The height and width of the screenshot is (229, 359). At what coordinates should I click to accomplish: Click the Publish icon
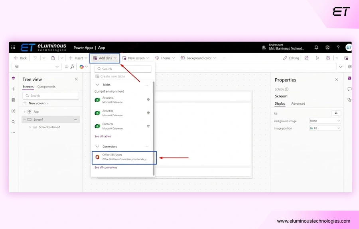tap(346, 58)
